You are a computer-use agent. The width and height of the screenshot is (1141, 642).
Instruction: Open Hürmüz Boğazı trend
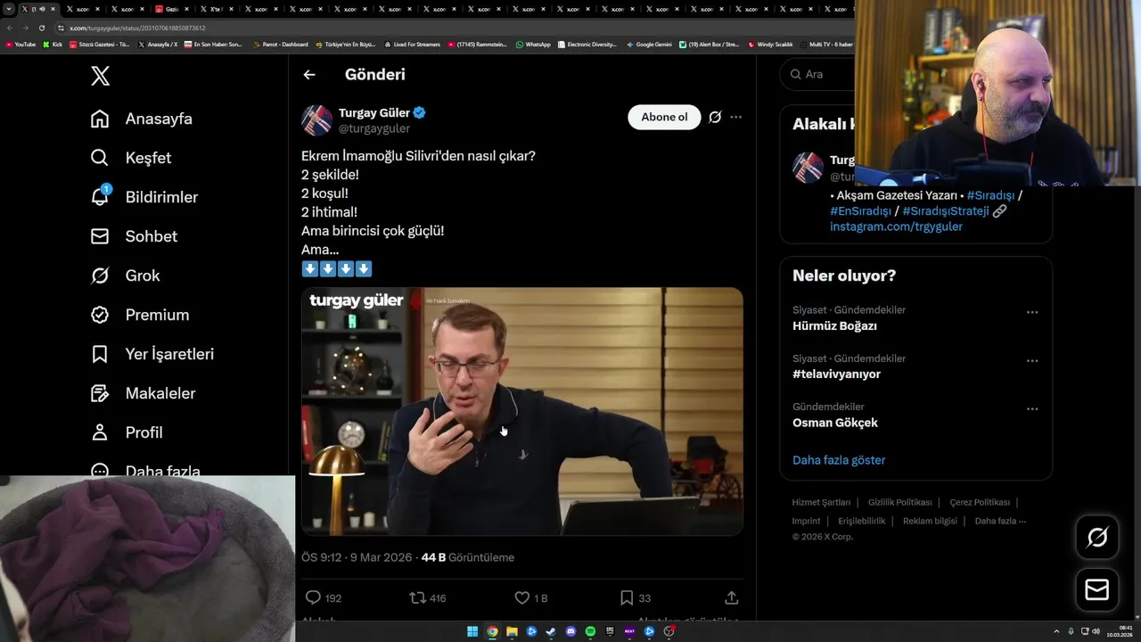[x=834, y=326]
